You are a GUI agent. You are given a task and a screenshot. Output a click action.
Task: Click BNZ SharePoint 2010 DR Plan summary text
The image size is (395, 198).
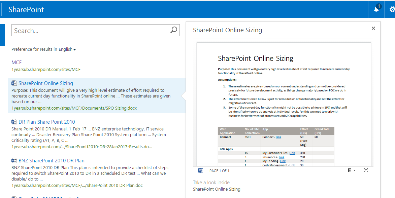(90, 173)
